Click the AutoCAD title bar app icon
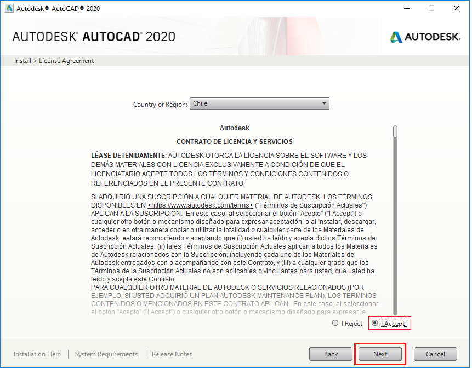Screen dimensions: 472x368 (9, 8)
